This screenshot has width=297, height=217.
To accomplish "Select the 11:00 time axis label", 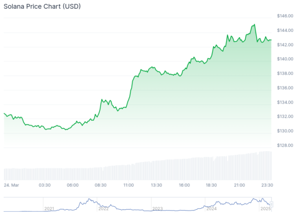I will tap(128, 185).
